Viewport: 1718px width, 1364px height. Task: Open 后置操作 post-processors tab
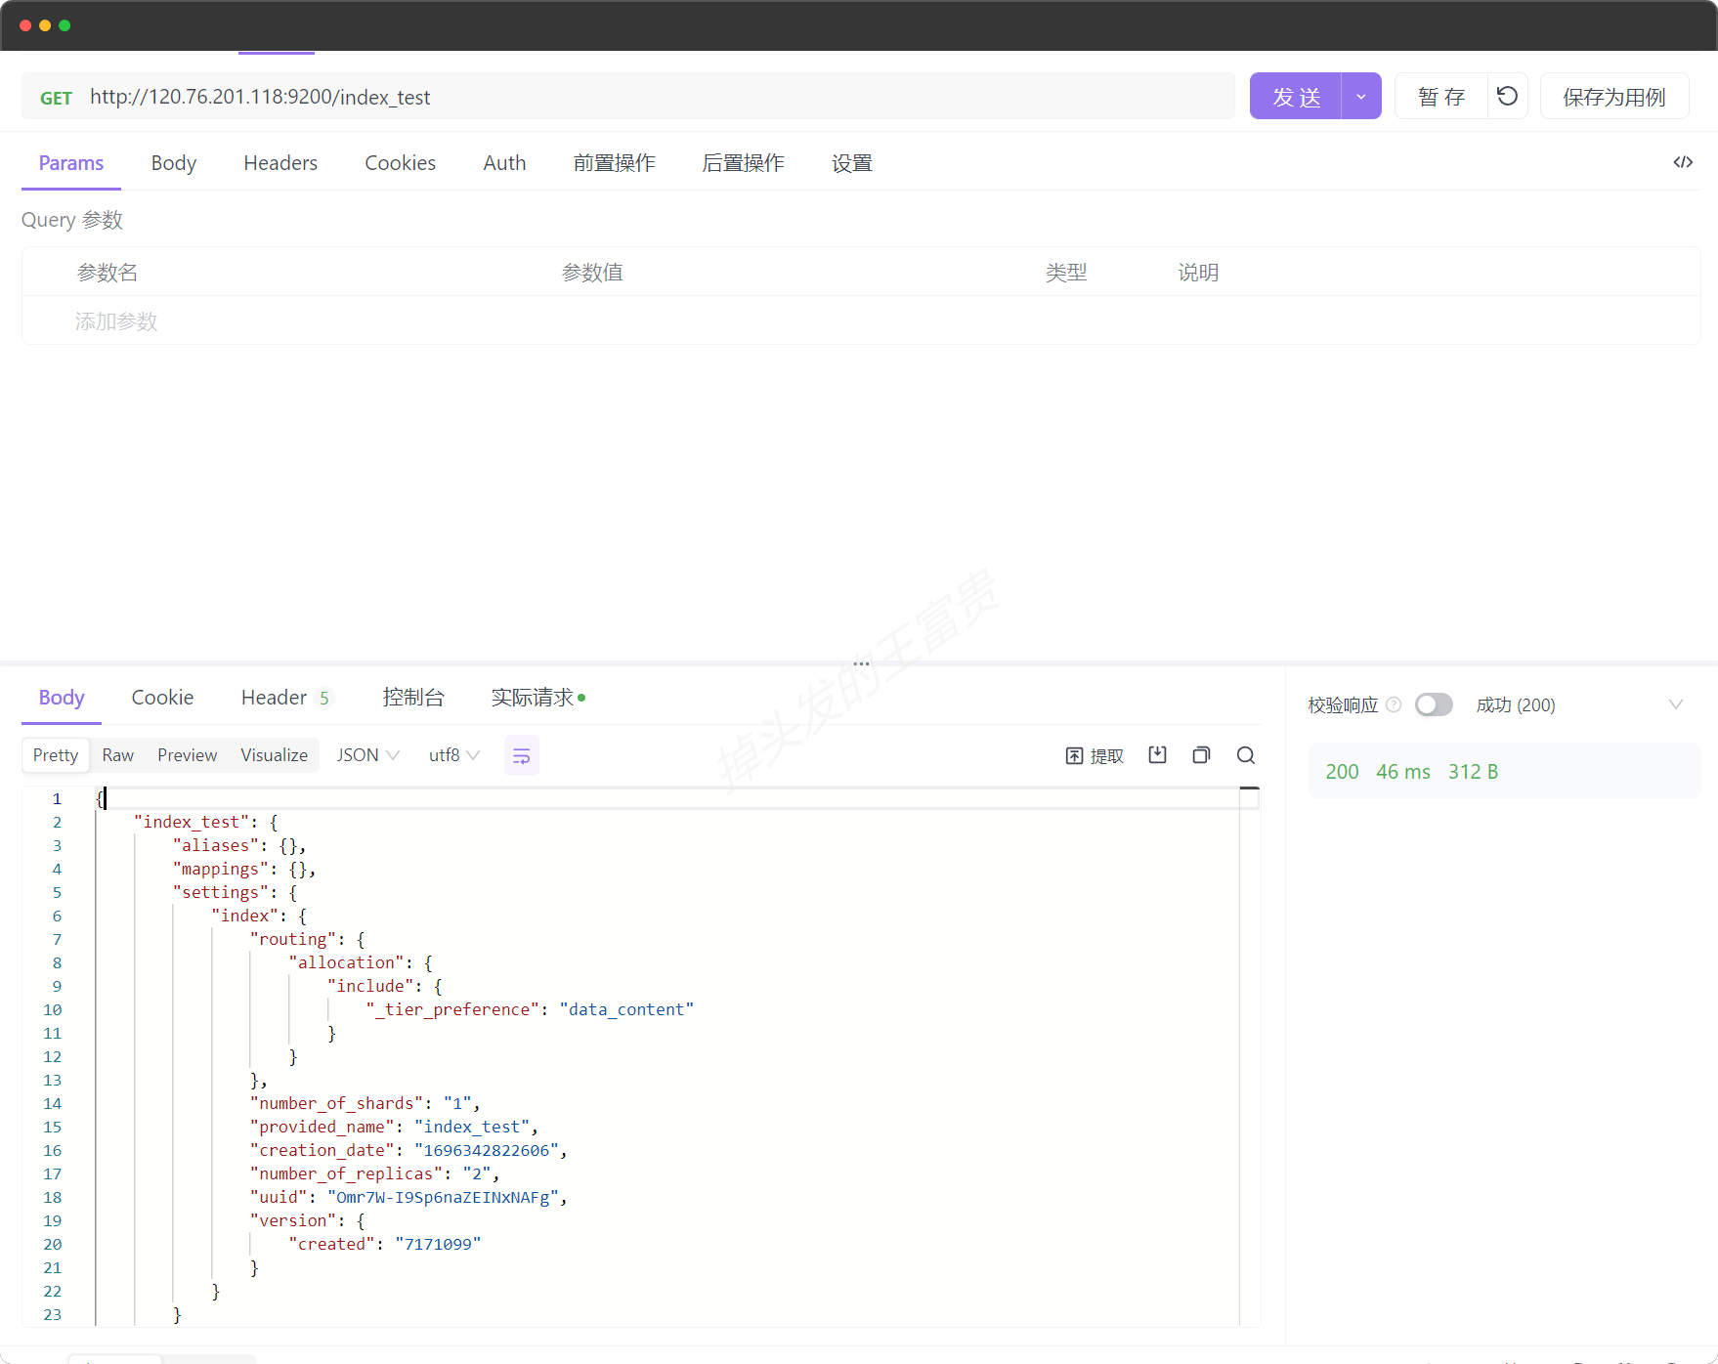[743, 163]
